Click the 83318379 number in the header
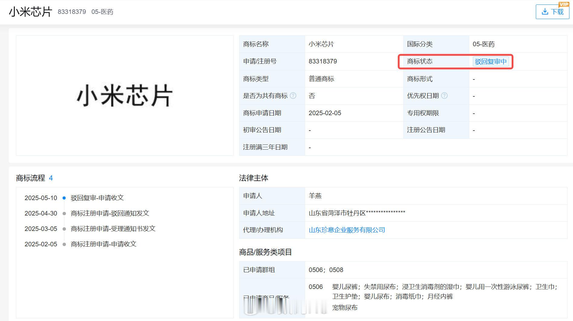Viewport: 573px width, 321px height. [72, 12]
